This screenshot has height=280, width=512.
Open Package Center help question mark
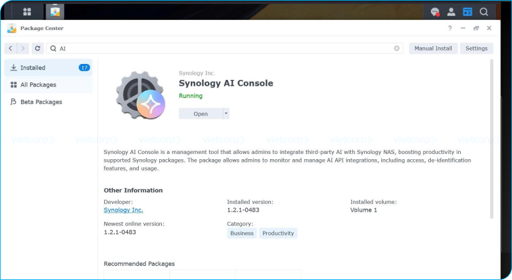(450, 28)
